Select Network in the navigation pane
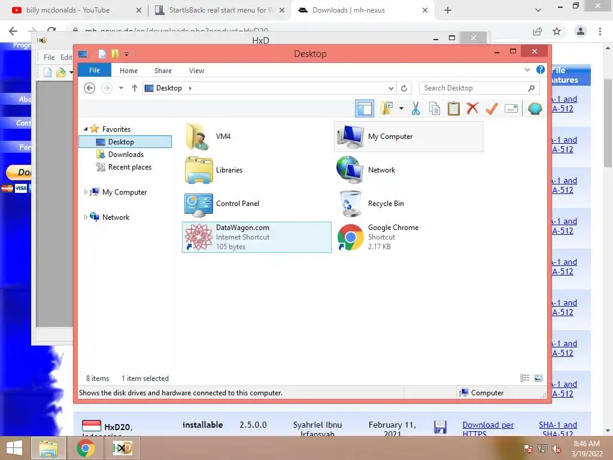Viewport: 613px width, 460px height. point(116,217)
